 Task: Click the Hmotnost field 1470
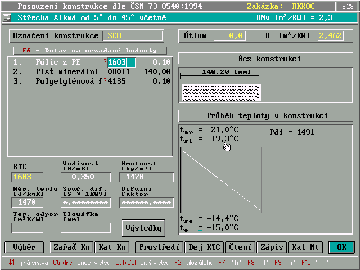click(146, 177)
